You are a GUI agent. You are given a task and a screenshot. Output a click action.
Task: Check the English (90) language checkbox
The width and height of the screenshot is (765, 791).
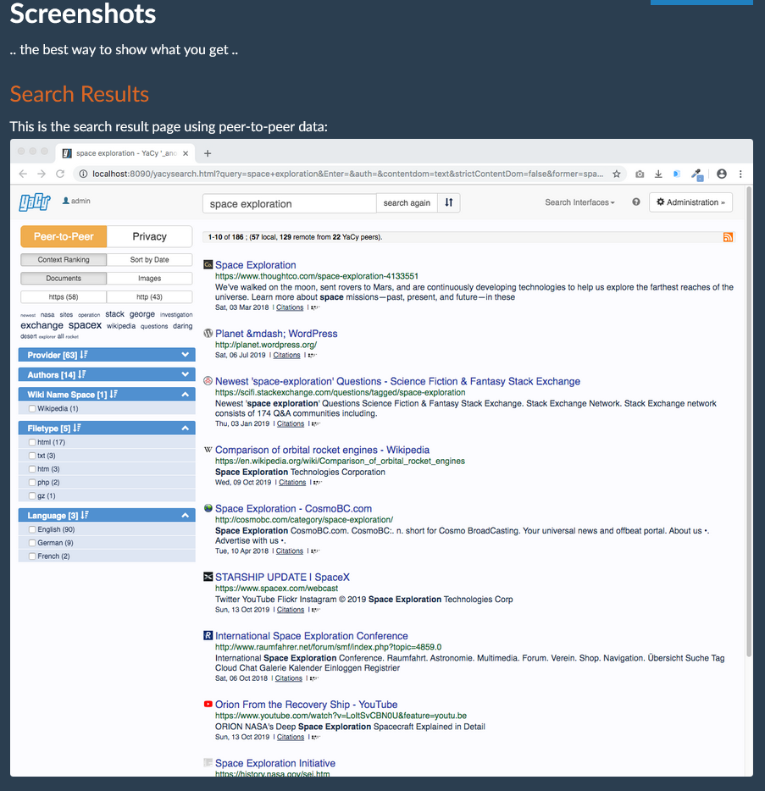click(x=32, y=529)
